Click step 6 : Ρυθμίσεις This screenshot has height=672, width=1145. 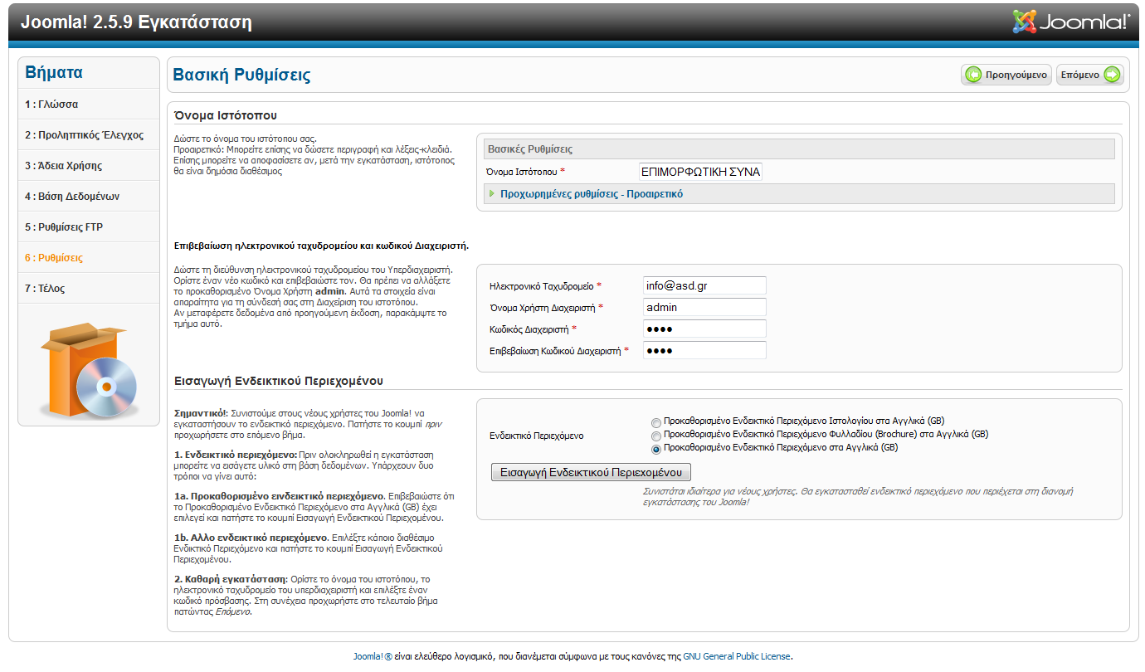click(89, 257)
